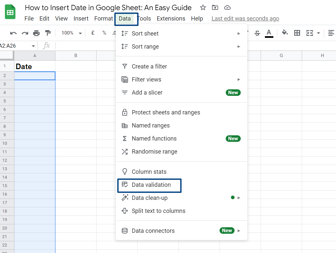Viewport: 336px width, 253px height.
Task: Select Add a slicer
Action: pyautogui.click(x=181, y=93)
